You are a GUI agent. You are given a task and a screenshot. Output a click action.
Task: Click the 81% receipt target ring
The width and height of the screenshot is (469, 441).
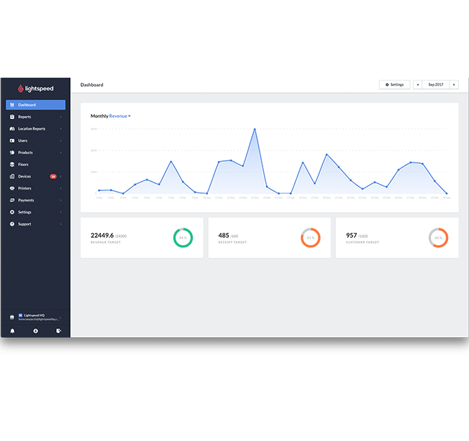coord(311,238)
